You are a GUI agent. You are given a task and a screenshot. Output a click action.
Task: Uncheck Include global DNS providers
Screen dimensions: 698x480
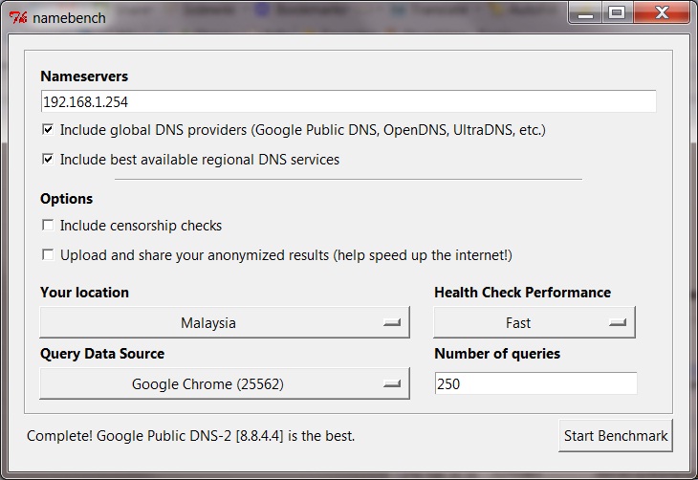(x=48, y=130)
